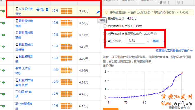This screenshot has width=195, height=110.
Task: Expand prediction with 预测 >> link
Action: (158, 41)
